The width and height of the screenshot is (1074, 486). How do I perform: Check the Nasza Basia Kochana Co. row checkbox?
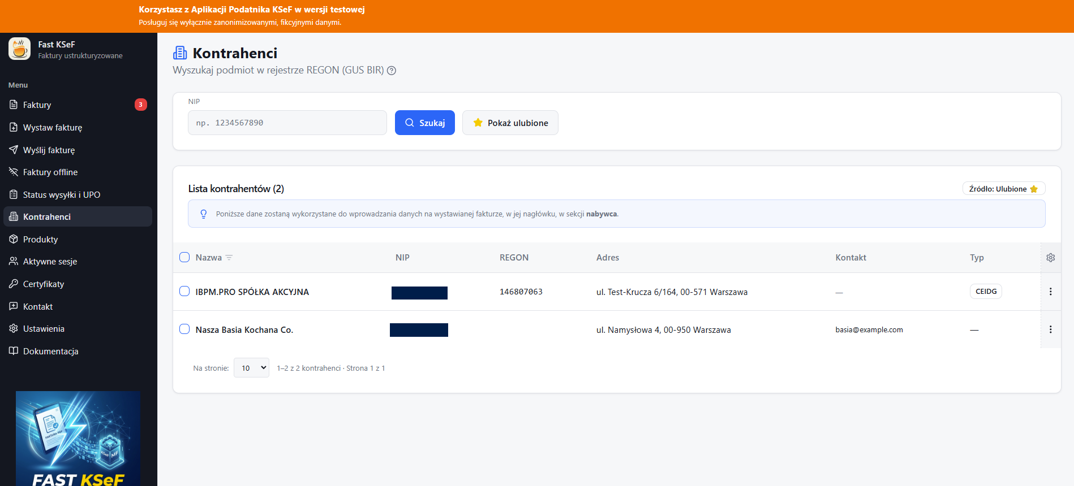(x=184, y=329)
